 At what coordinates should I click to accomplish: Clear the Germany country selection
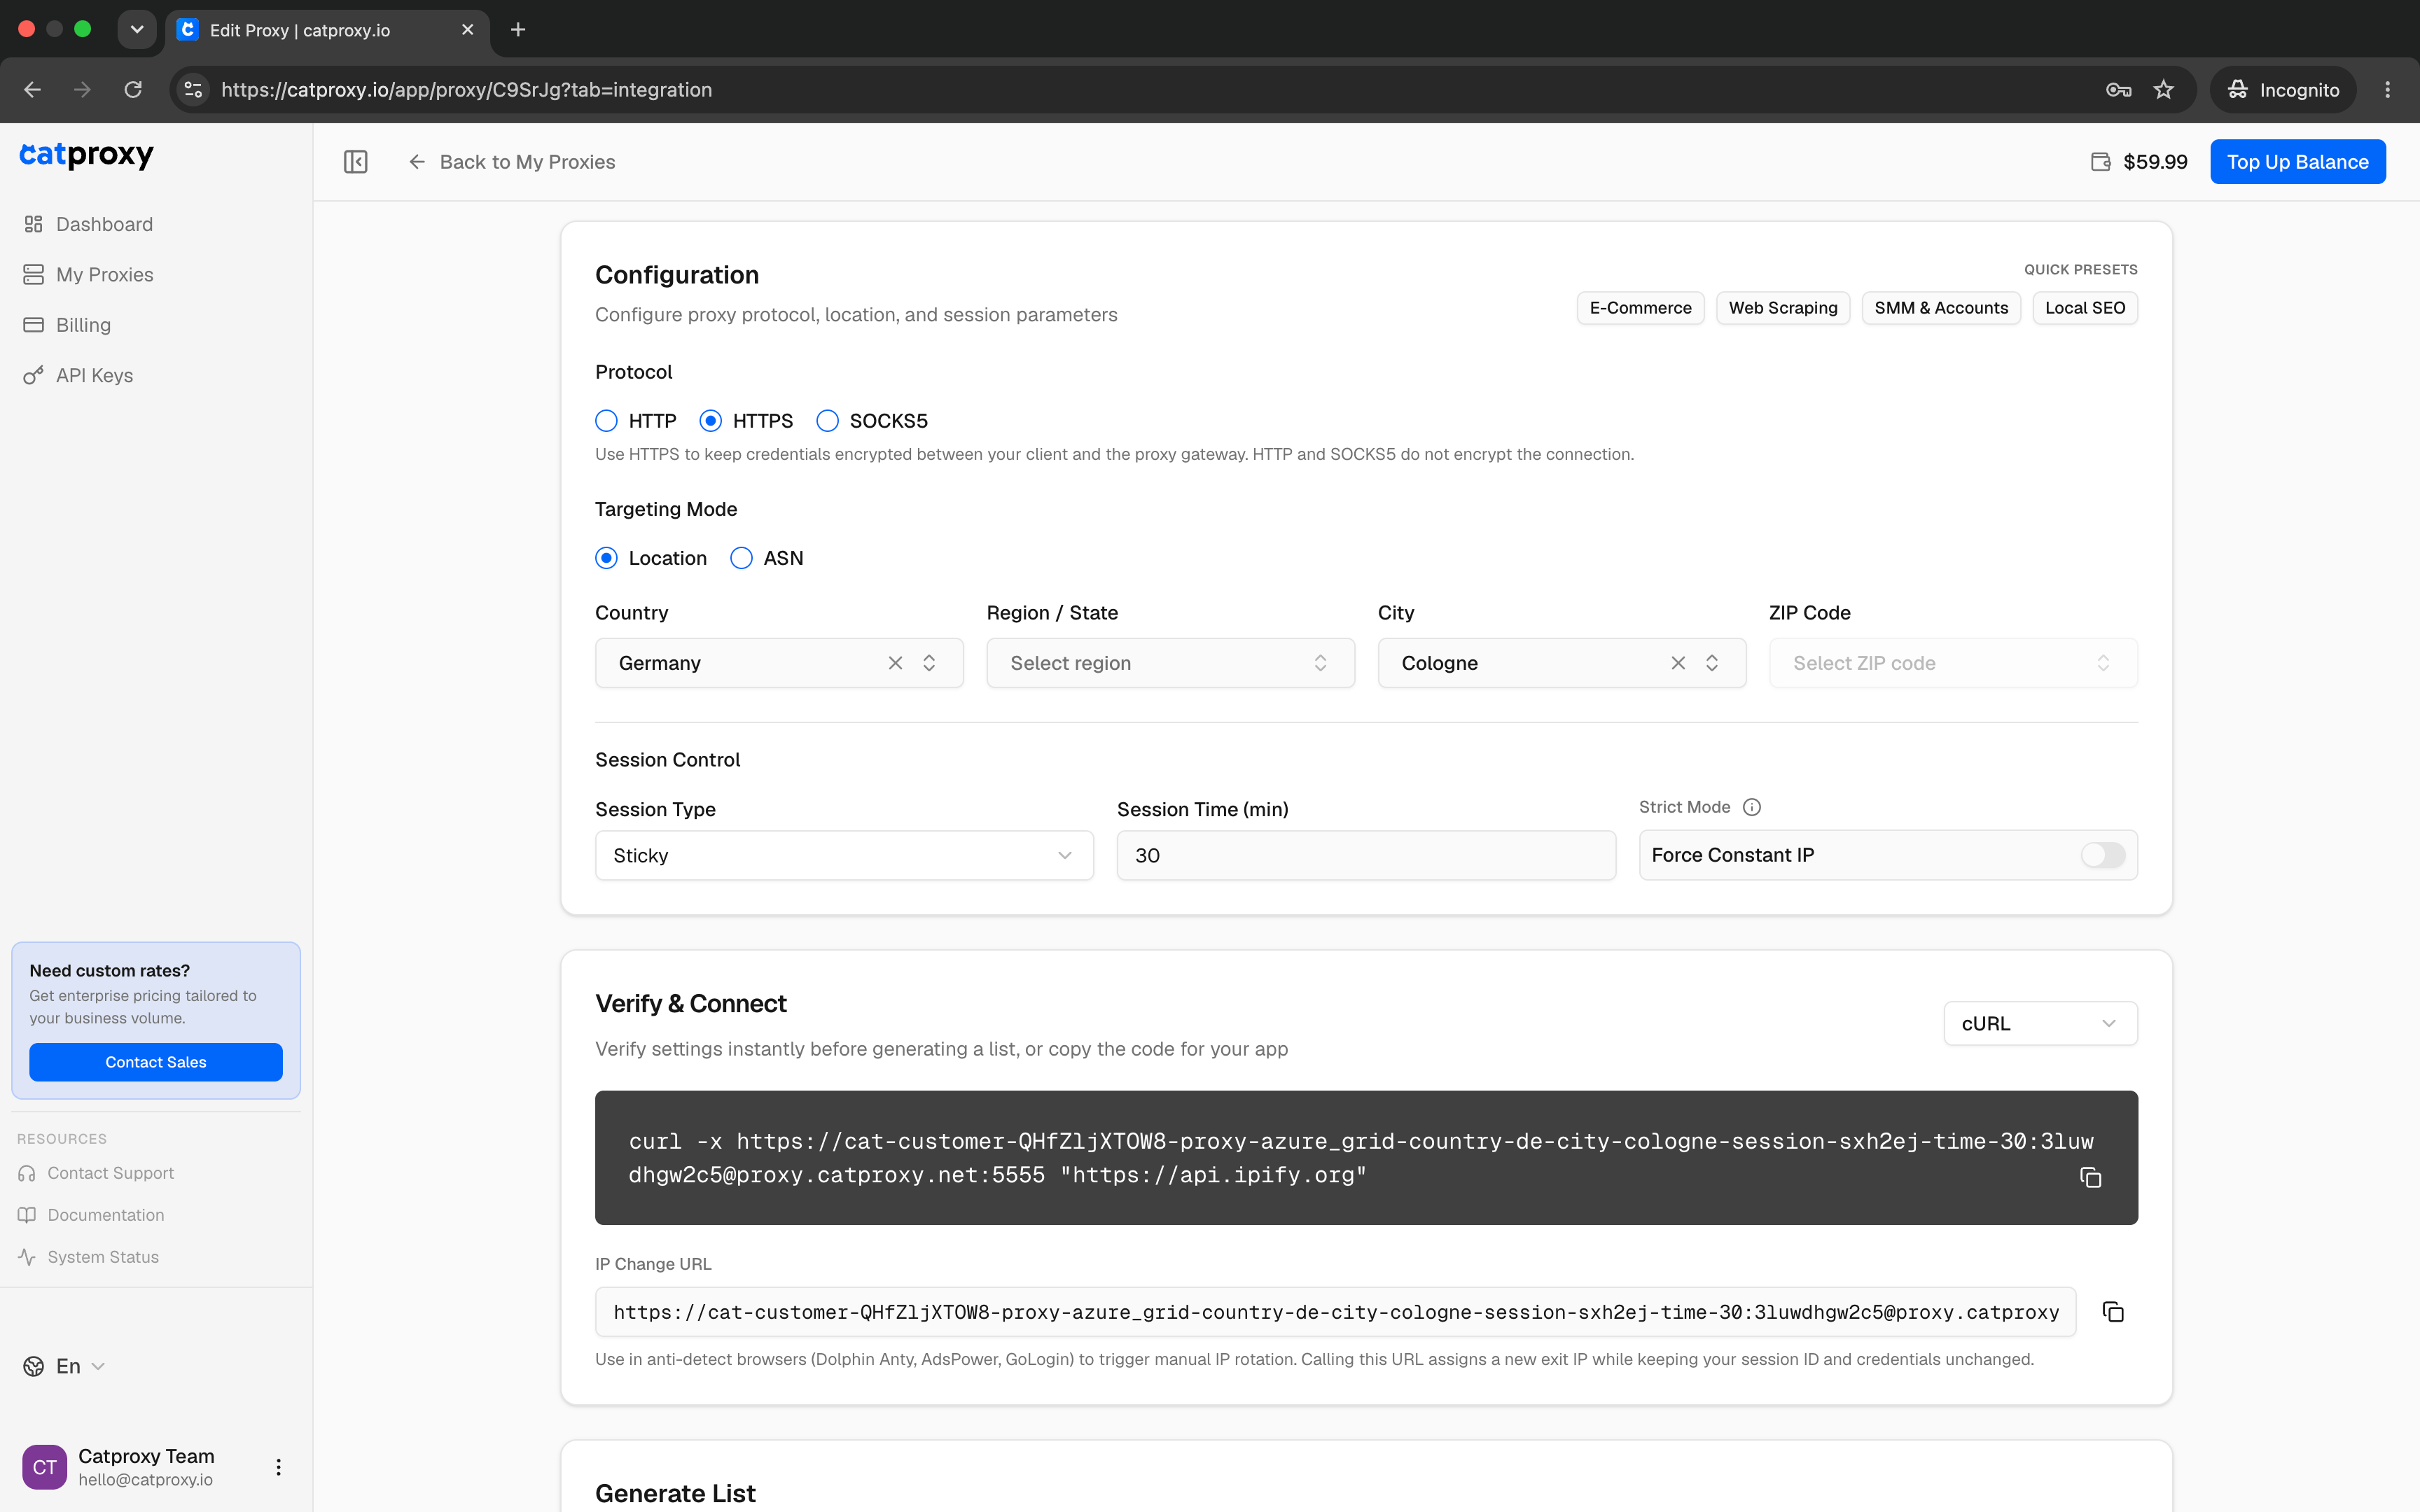895,663
